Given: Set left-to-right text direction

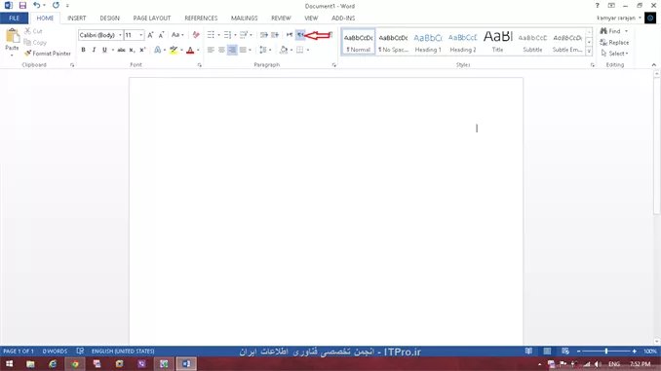Looking at the screenshot, I should tap(290, 35).
